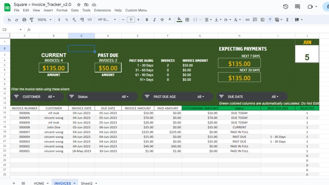
Task: Format as currency with dollar icon
Action: click(59, 20)
